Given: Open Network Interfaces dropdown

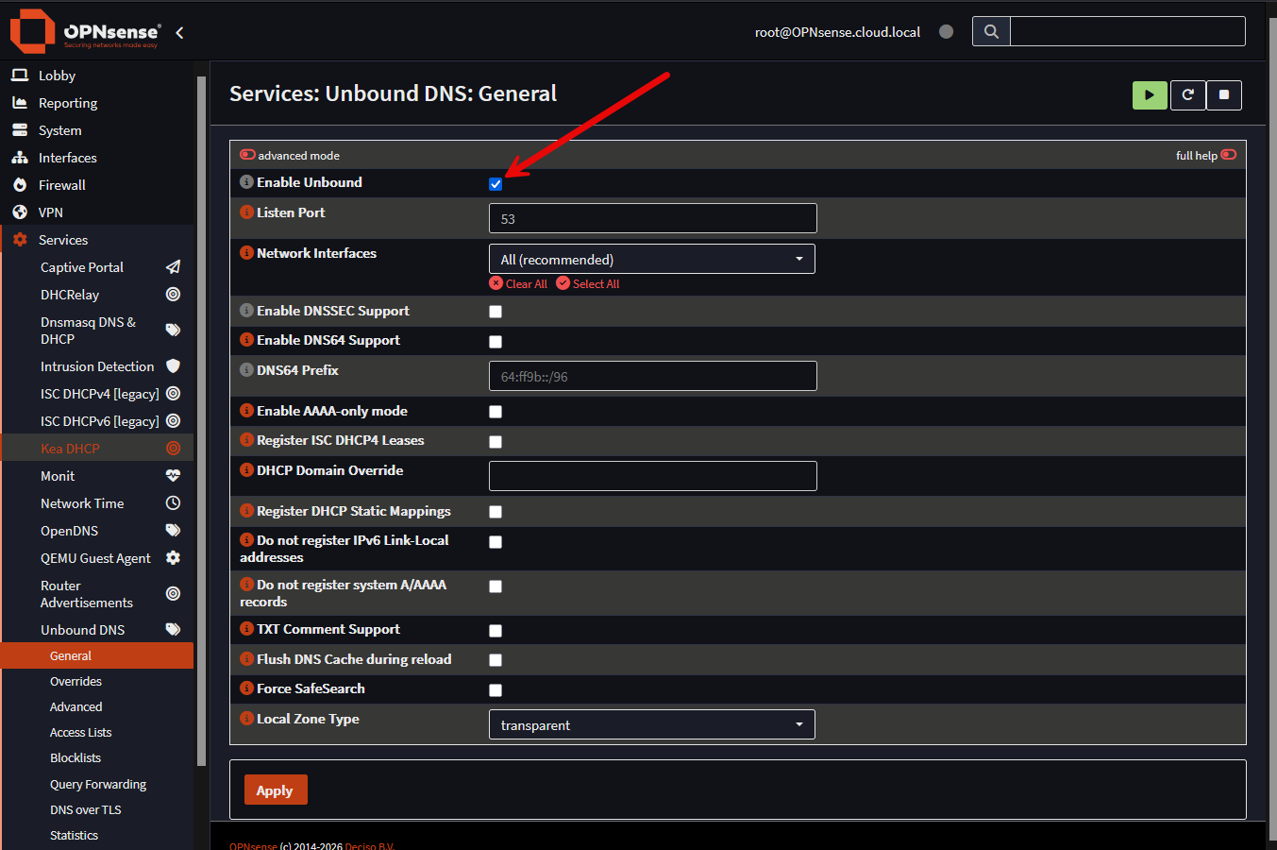Looking at the screenshot, I should point(652,259).
